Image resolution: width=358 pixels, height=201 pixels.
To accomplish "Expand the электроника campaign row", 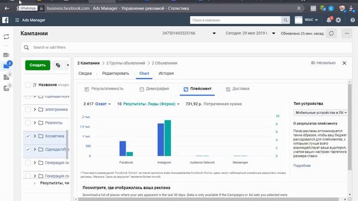I will point(35,109).
